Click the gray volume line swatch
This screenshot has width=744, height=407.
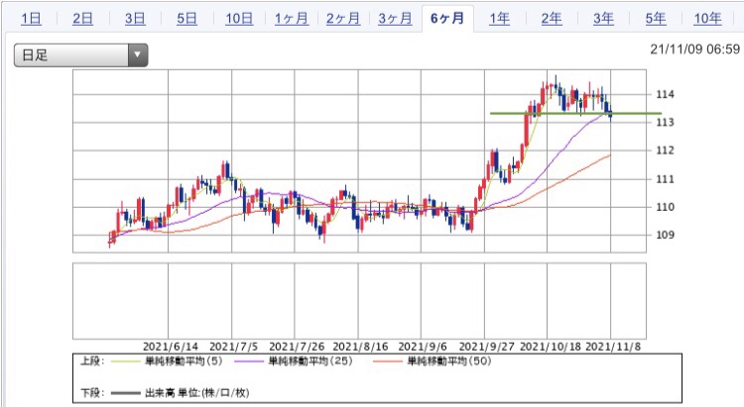(x=125, y=393)
